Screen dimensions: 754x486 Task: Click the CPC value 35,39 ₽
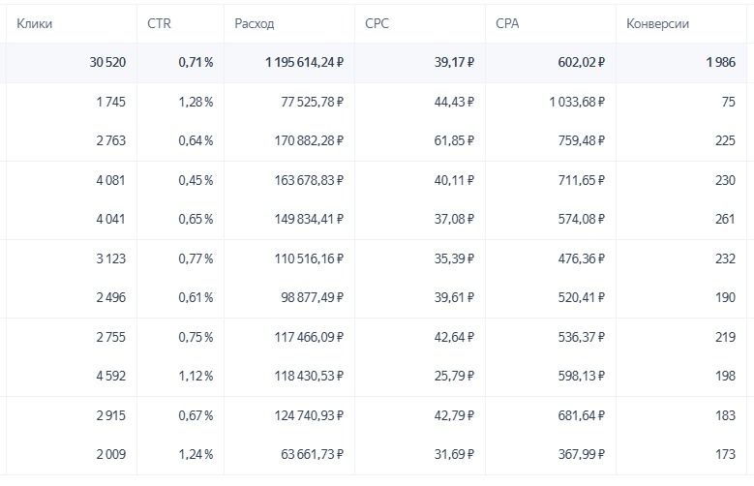click(454, 258)
